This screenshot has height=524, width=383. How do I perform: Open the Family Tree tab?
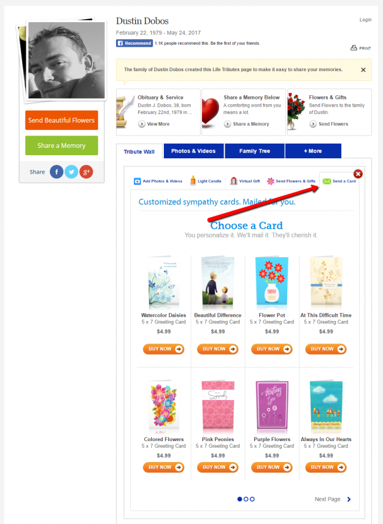coord(255,151)
